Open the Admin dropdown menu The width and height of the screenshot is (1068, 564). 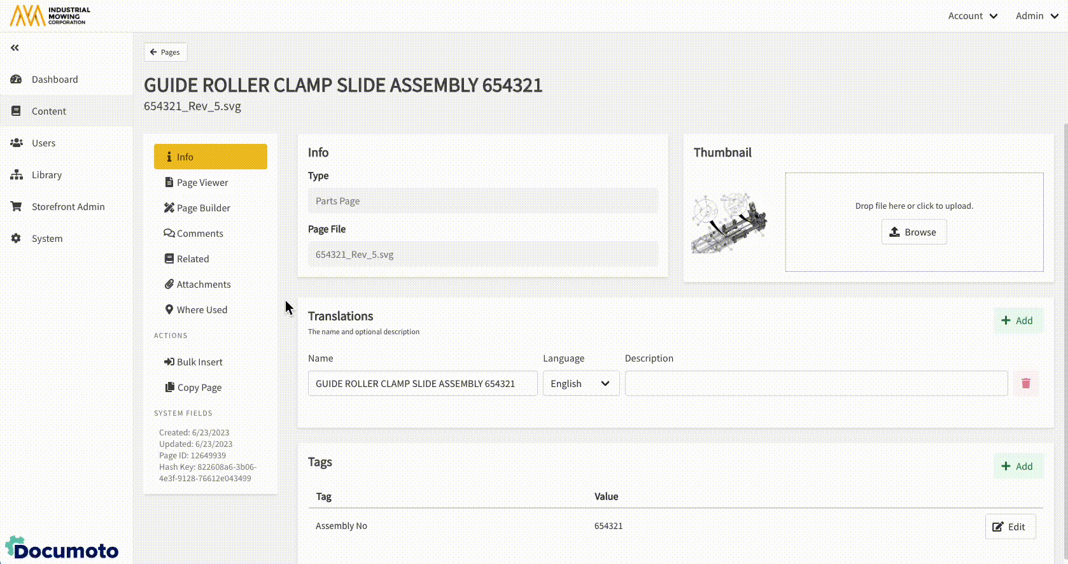click(1036, 16)
